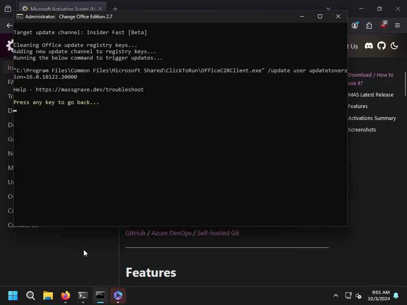Screen dimensions: 407x305
Task: Click the browser back arrow
Action: tap(10, 25)
